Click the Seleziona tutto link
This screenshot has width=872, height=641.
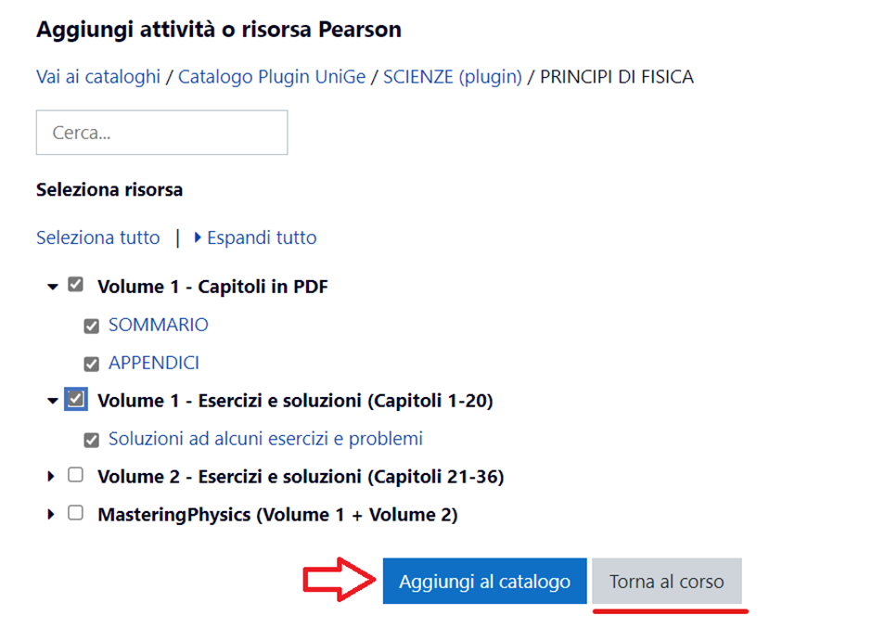click(98, 237)
